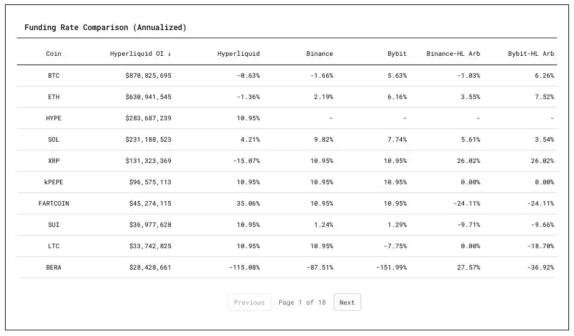Click the Bybit-HL Arb column header
This screenshot has width=574, height=336.
(531, 54)
